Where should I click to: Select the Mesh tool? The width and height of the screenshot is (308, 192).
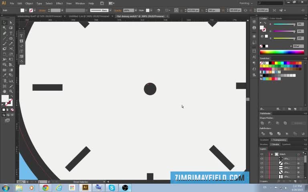[4, 70]
